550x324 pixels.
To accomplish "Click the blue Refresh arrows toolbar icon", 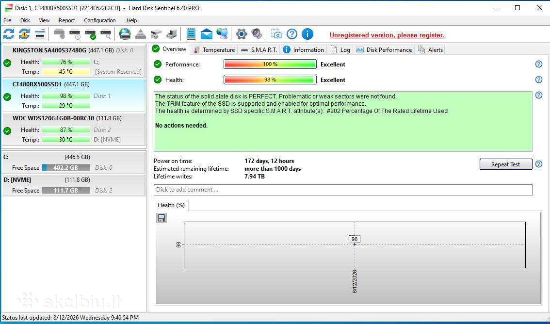I will coord(9,34).
